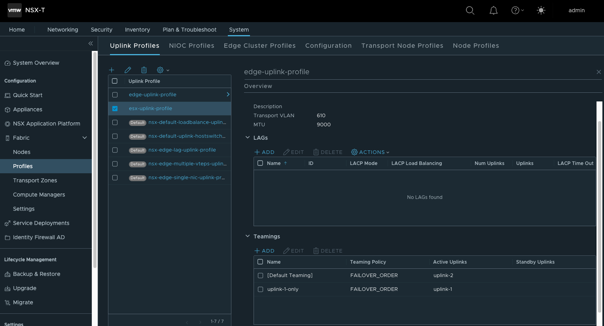
Task: Switch to Plan & Troubleshoot tab
Action: (x=189, y=30)
